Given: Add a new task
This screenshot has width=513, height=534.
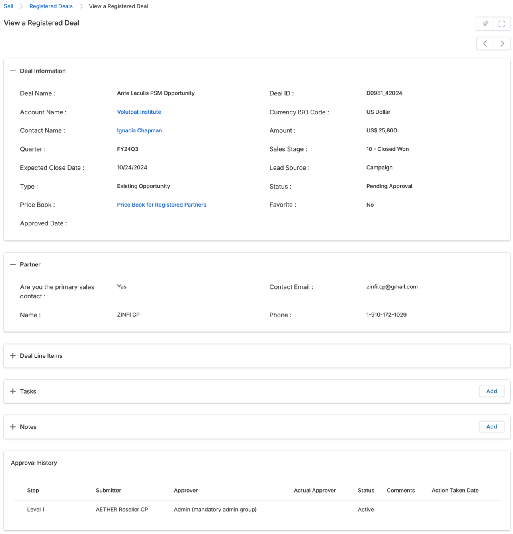Looking at the screenshot, I should click(491, 391).
